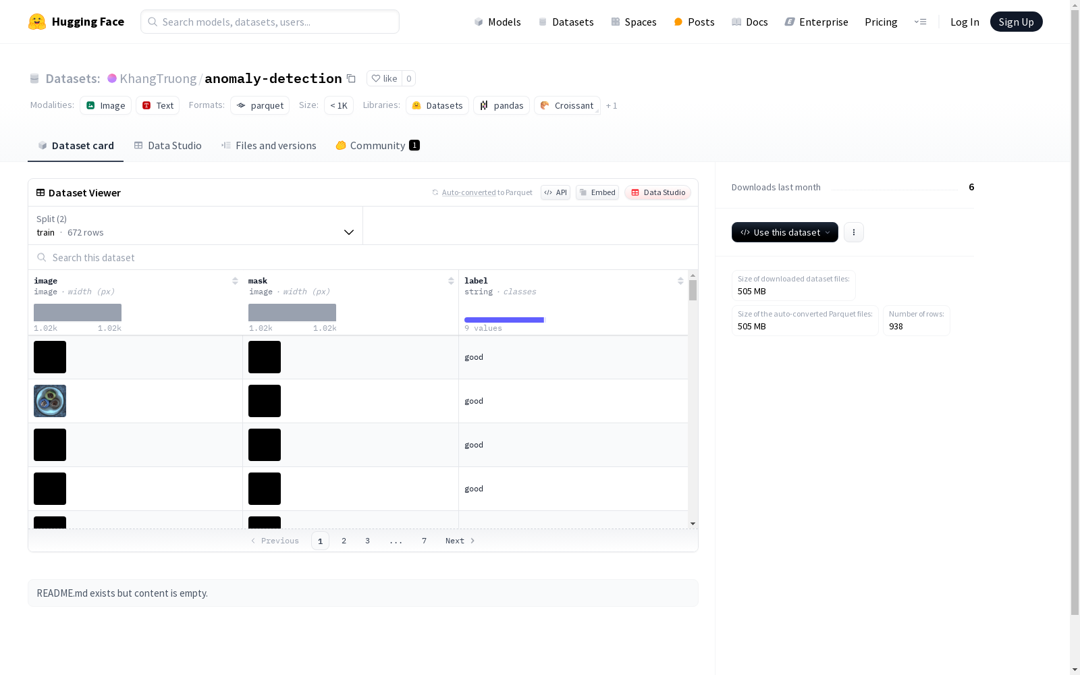Open Data Studio button in viewer header
Screen dimensions: 1080x675
[657, 192]
